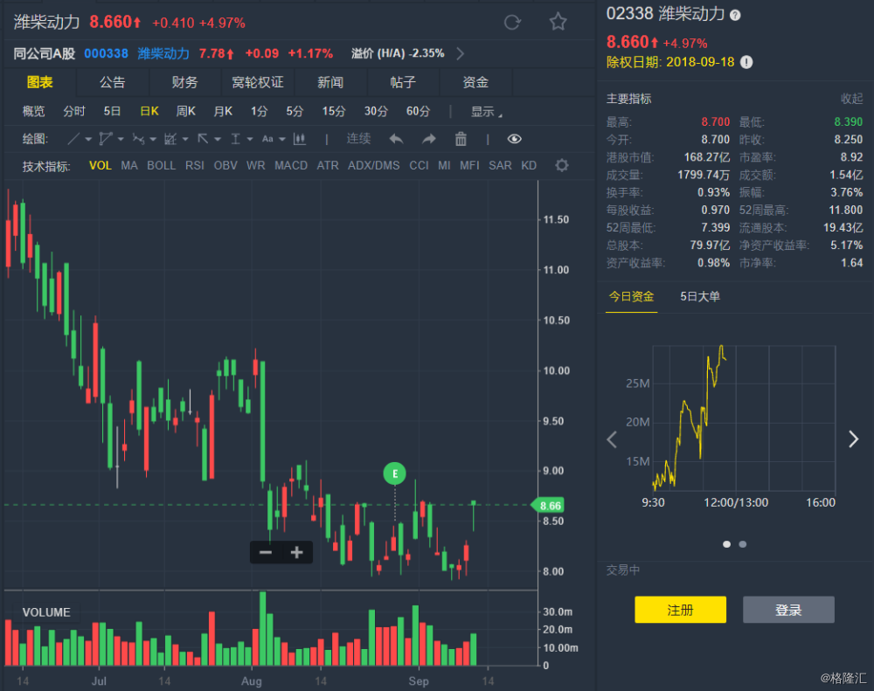Click the plus zoom control on chart
This screenshot has width=874, height=691.
[296, 552]
